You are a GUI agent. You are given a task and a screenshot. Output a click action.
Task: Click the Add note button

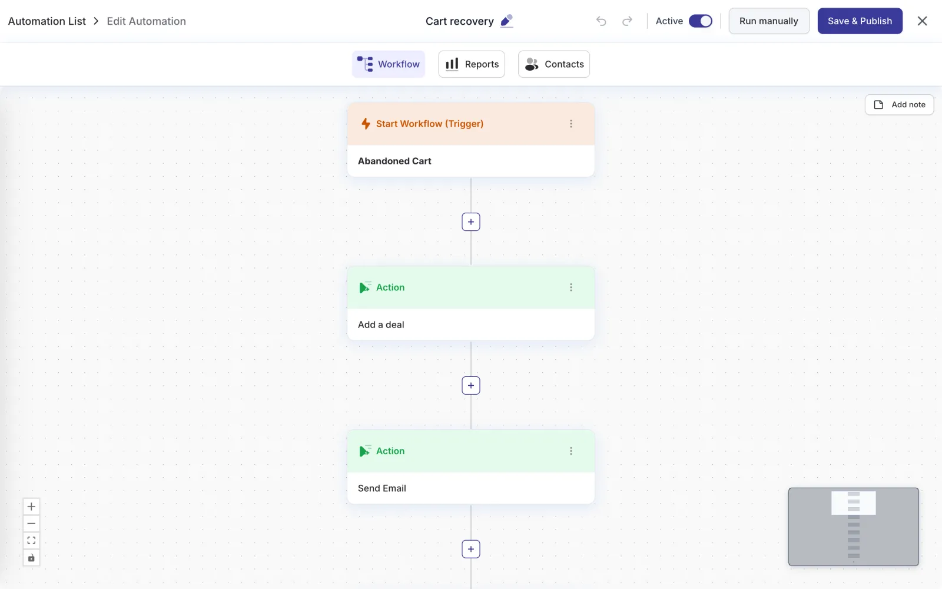pyautogui.click(x=900, y=105)
